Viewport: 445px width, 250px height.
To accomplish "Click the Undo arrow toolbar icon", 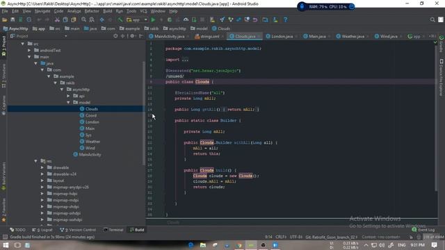I will (x=39, y=19).
